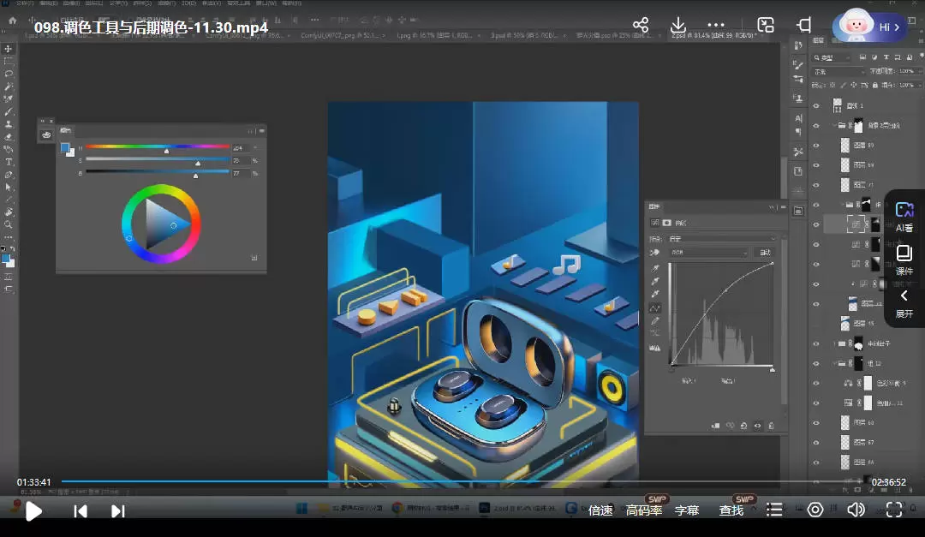Enter fullscreen with the player's fullscreen icon
The height and width of the screenshot is (537, 925).
894,510
